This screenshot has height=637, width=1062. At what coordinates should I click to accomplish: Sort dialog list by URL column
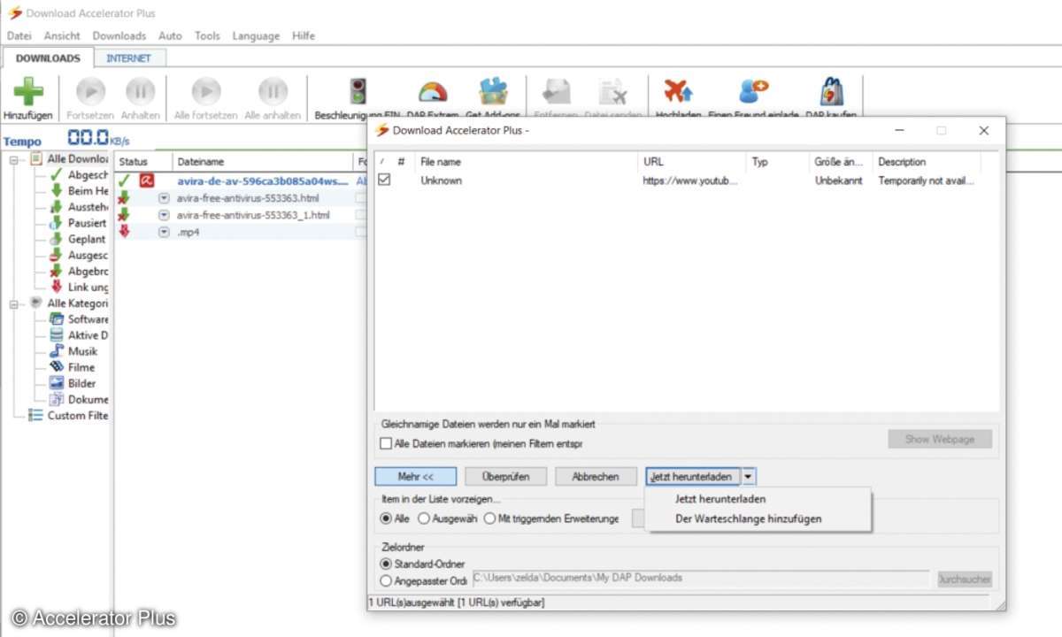tap(692, 162)
